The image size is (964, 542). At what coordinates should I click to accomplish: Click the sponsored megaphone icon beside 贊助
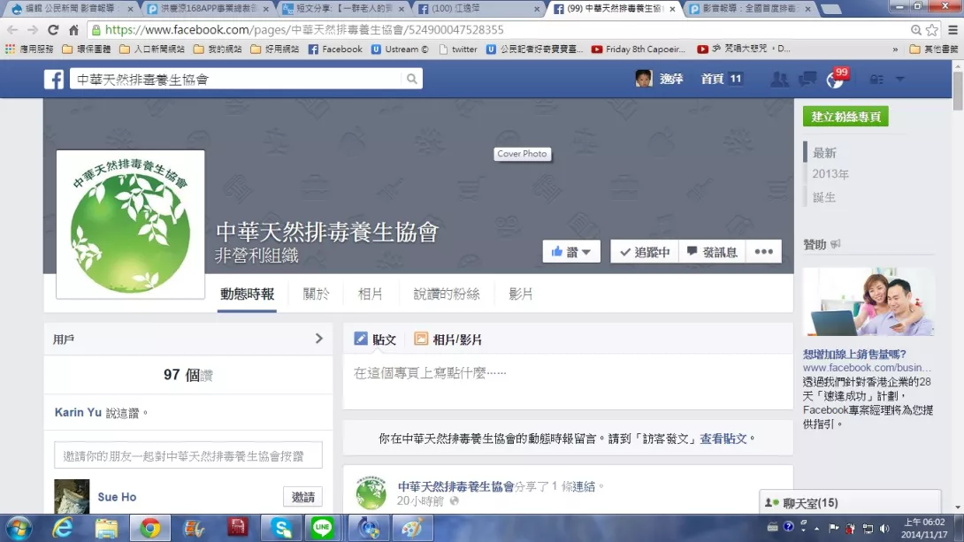coord(835,245)
